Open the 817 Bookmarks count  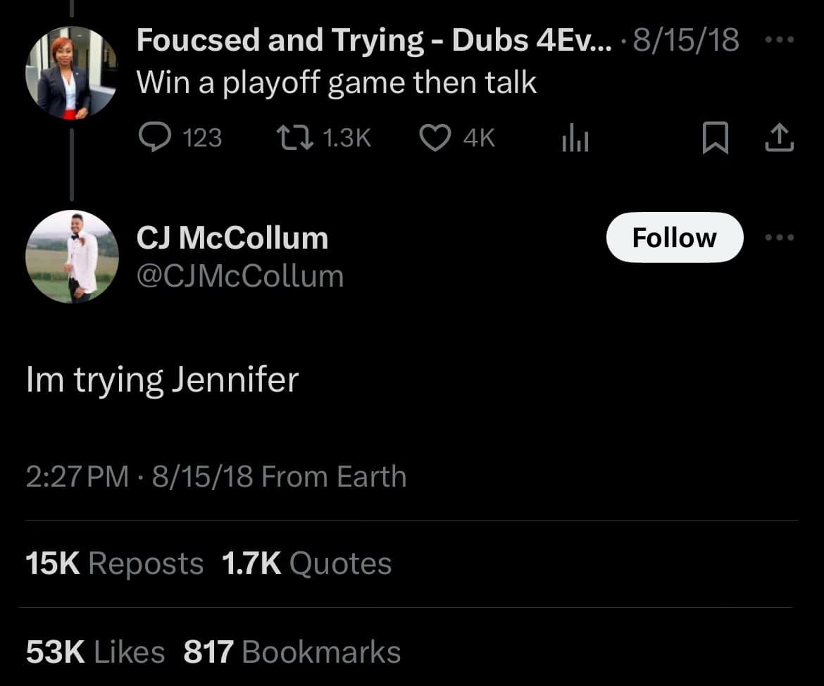click(292, 652)
